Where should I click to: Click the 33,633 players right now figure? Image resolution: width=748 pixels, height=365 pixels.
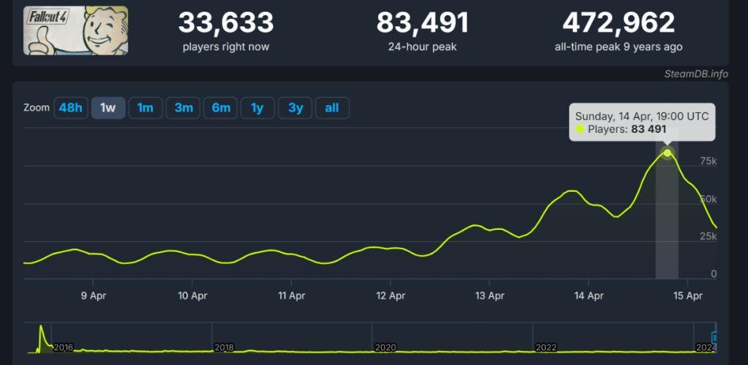pyautogui.click(x=226, y=23)
